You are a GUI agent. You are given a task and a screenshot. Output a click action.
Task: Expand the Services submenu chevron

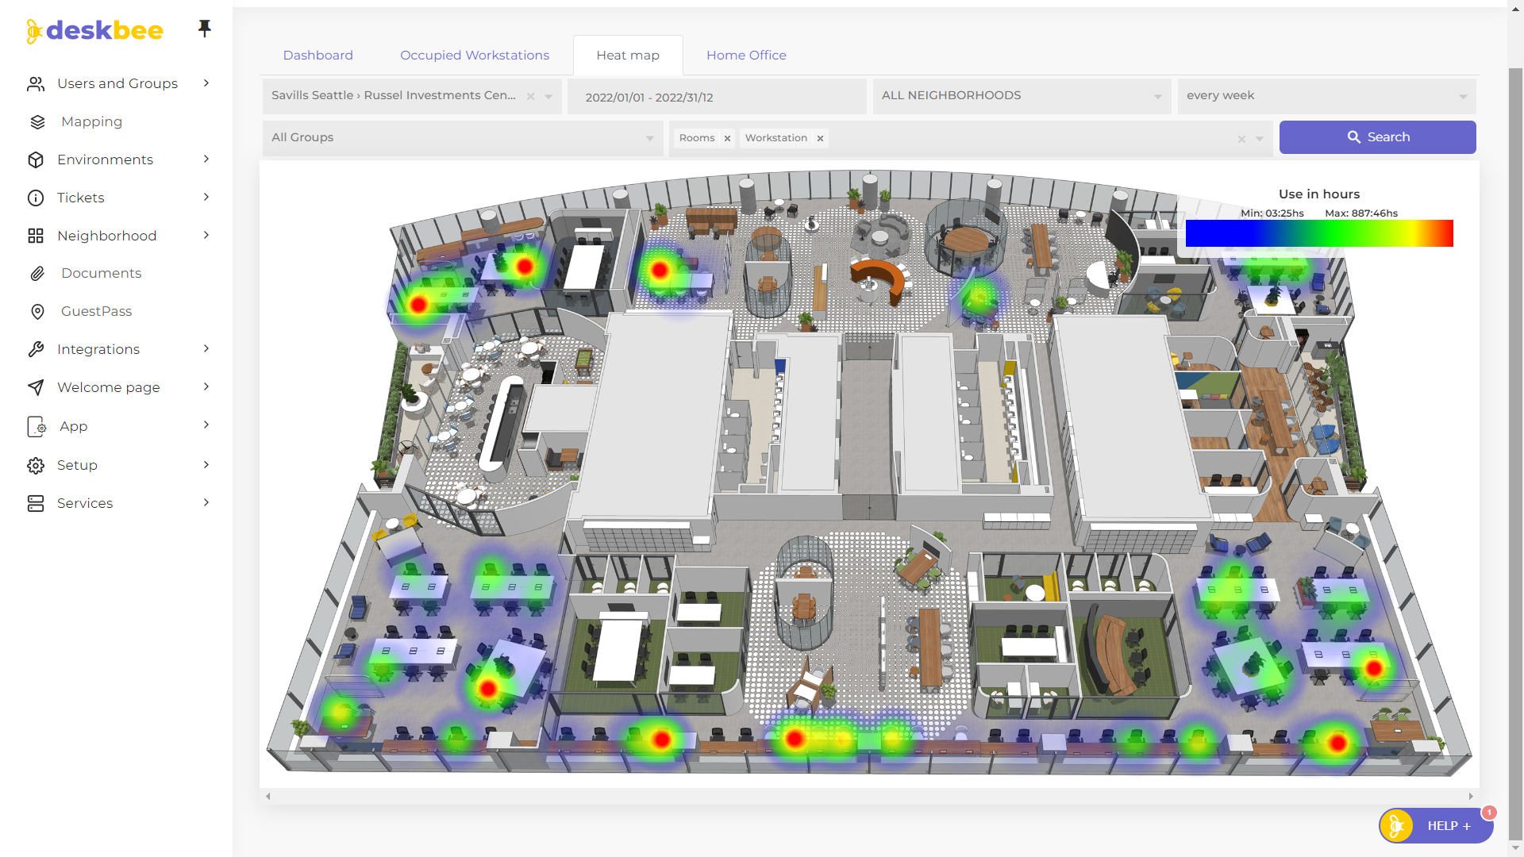point(206,502)
